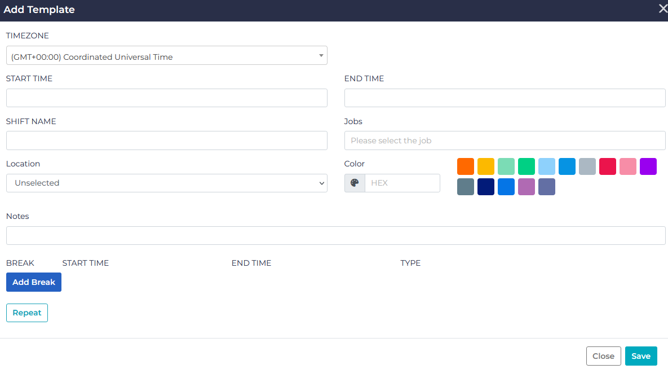Viewport: 668px width, 369px height.
Task: Click the HEX color input field
Action: pos(402,183)
